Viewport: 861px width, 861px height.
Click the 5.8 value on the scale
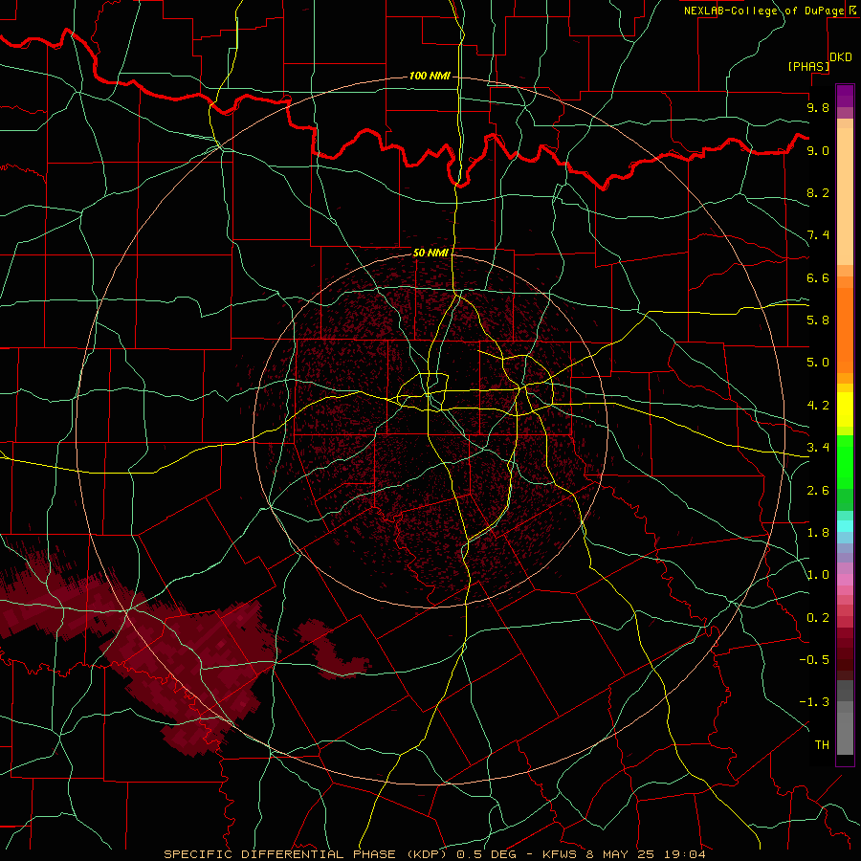coord(818,320)
